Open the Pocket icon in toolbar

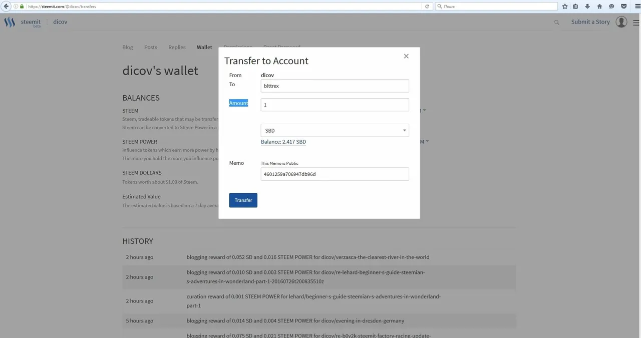click(624, 7)
